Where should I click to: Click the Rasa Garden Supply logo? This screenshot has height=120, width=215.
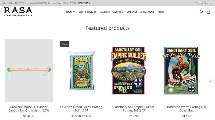(18, 12)
